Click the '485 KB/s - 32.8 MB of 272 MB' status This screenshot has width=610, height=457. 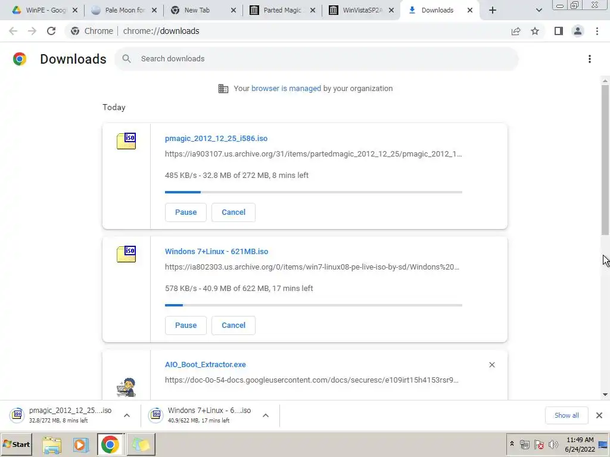[236, 176]
